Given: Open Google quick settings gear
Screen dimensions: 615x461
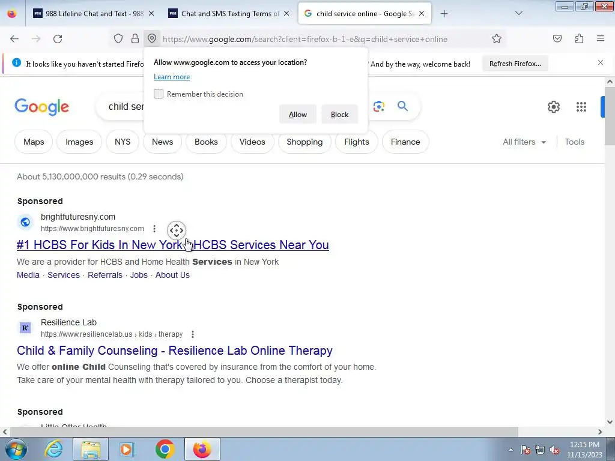Looking at the screenshot, I should tap(553, 107).
